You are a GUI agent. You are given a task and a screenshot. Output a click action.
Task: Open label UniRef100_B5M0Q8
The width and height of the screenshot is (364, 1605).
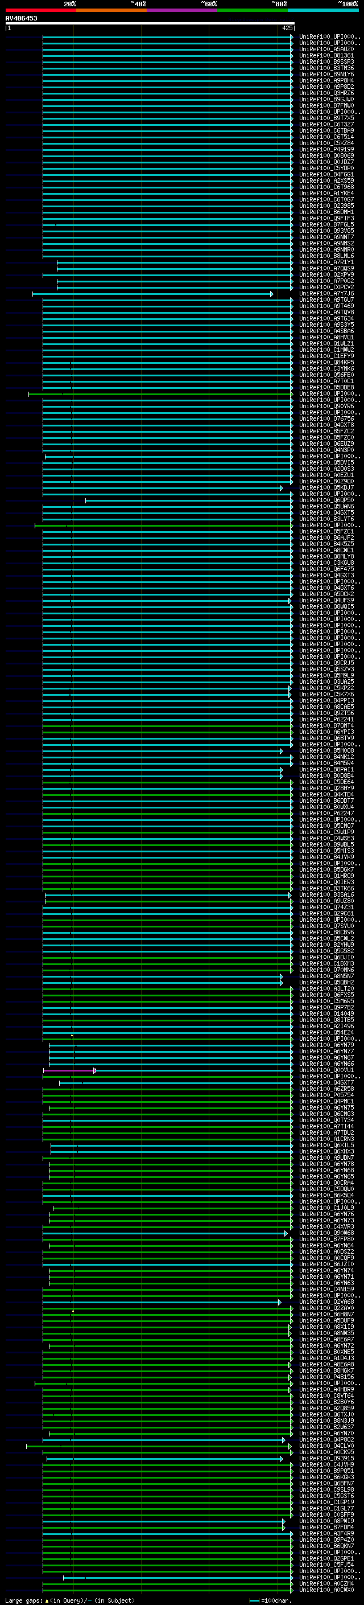pyautogui.click(x=326, y=750)
